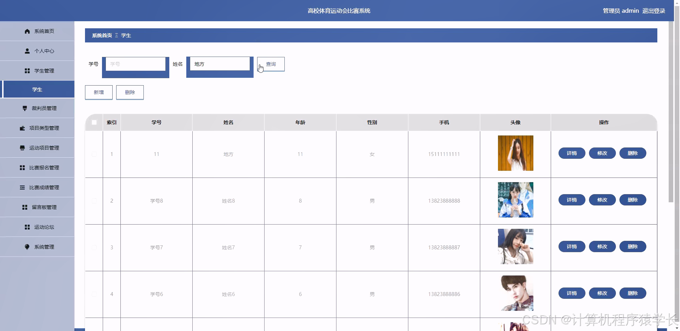Screen dimensions: 680x331
Task: Focus the 学号 search input field
Action: tap(136, 64)
